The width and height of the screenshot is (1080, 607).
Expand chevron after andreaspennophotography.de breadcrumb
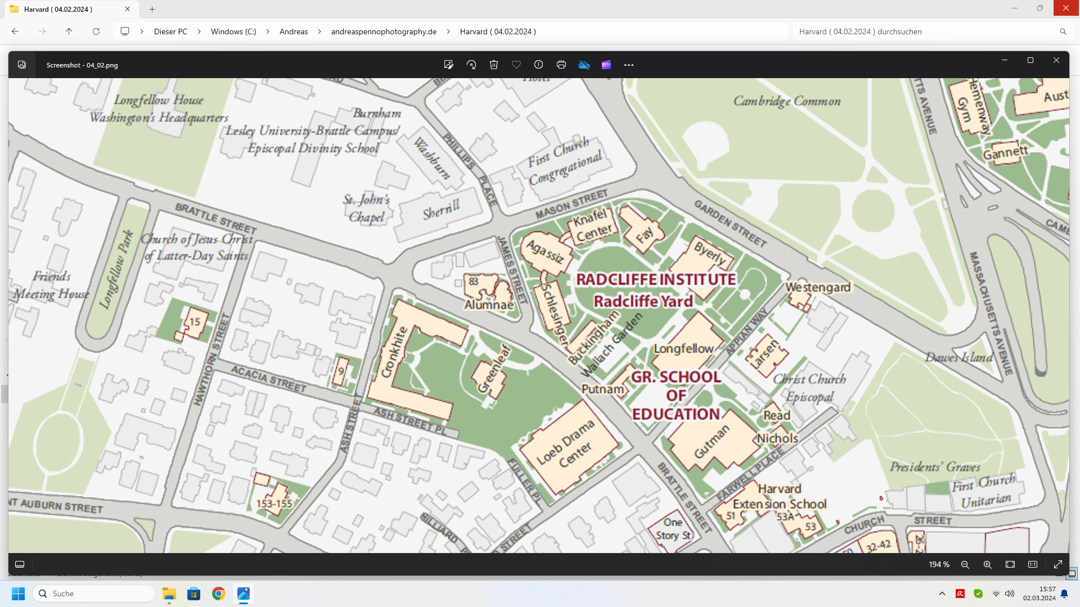coord(448,31)
